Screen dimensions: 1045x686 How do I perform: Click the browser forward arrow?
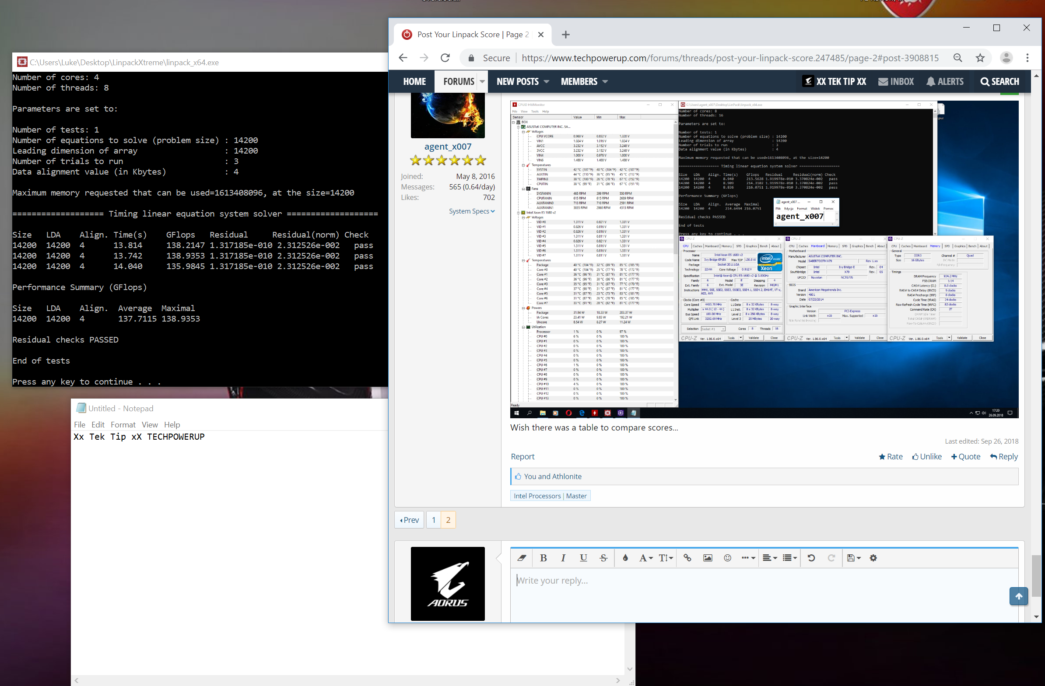point(424,58)
